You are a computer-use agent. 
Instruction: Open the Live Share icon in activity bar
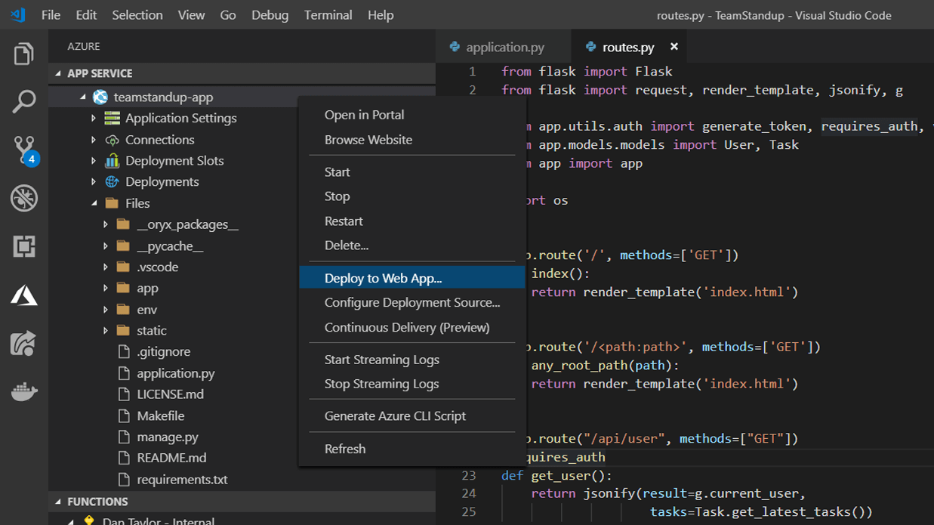(24, 344)
